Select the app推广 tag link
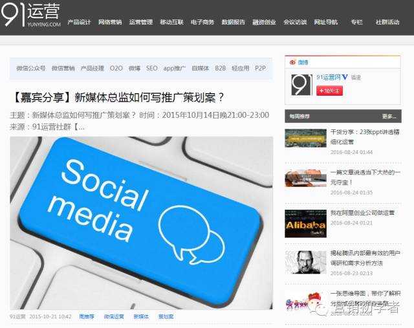Screen dimensions: 414x328 tap(174, 68)
